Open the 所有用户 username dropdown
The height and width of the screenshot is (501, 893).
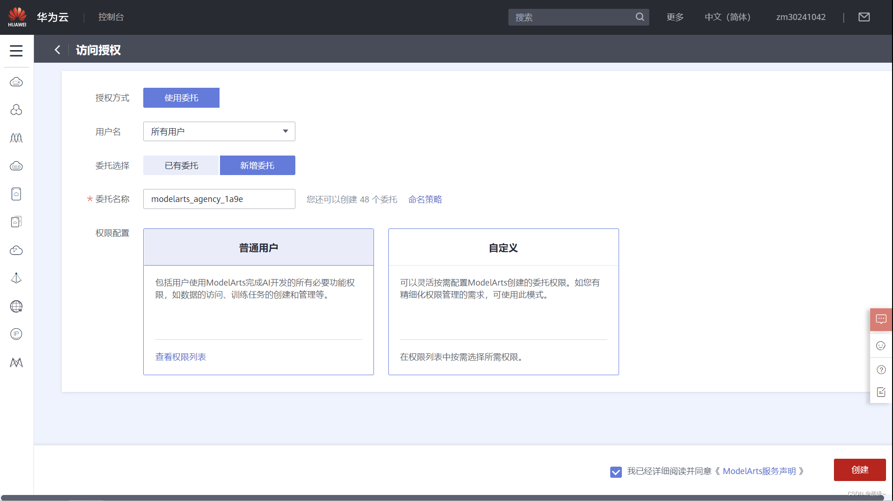[219, 131]
